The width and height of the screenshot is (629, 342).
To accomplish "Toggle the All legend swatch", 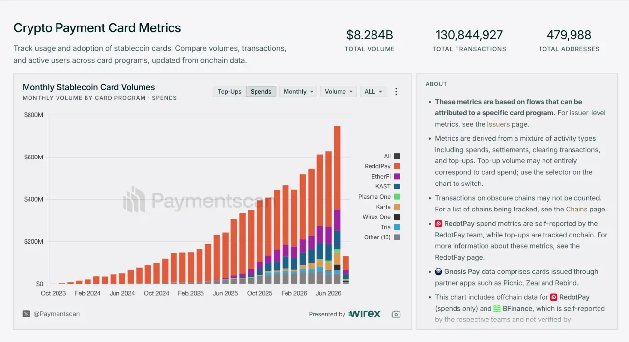I will point(397,156).
